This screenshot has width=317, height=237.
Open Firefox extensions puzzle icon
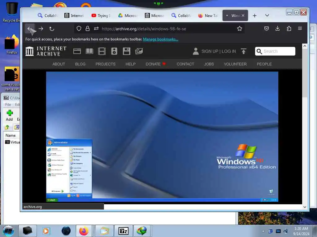tap(289, 29)
